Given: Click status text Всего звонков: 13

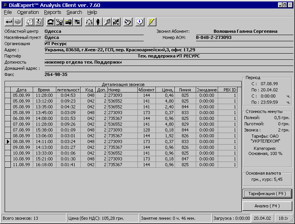Looking at the screenshot, I should tap(20, 218).
